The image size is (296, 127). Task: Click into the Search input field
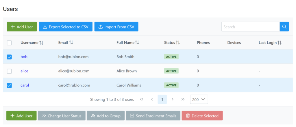pos(250,27)
